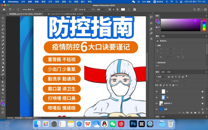
Task: Click center text alignment button
Action: tap(114, 9)
